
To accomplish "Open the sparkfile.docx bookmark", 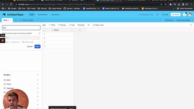I will click(92, 8).
